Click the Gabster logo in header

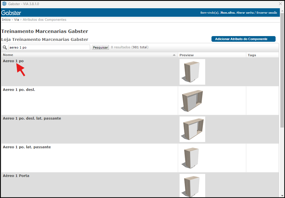pyautogui.click(x=11, y=13)
